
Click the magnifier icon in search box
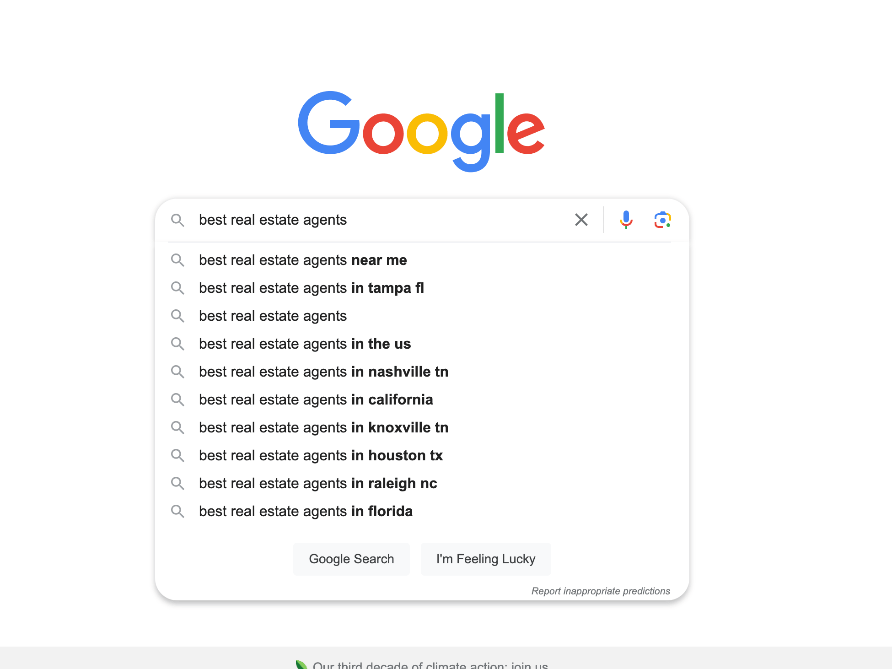tap(177, 220)
